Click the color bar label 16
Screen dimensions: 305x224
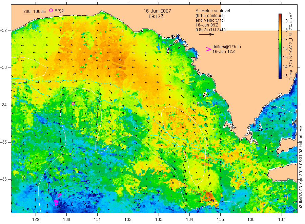coord(285,48)
